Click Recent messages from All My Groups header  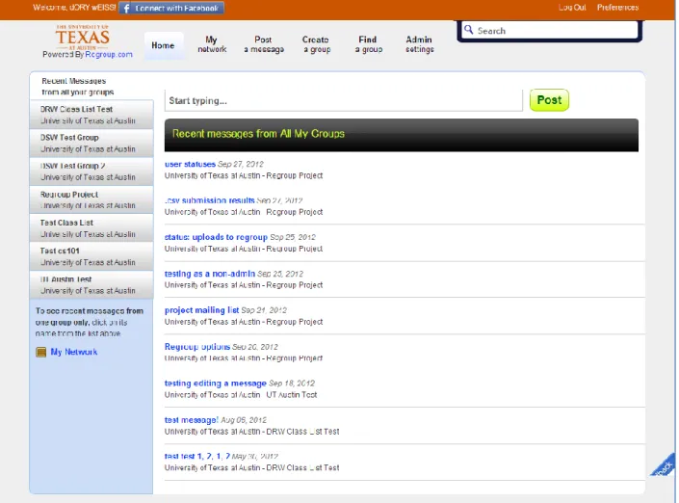pos(401,135)
